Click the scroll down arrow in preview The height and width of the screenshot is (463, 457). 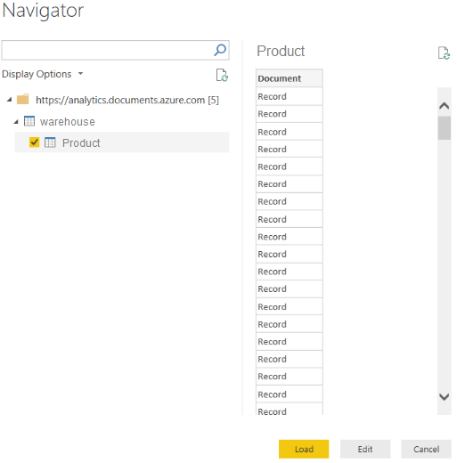(x=444, y=396)
